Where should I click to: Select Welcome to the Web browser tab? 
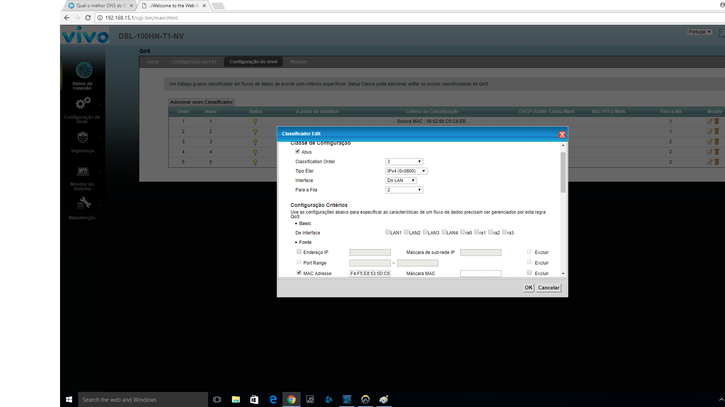174,6
